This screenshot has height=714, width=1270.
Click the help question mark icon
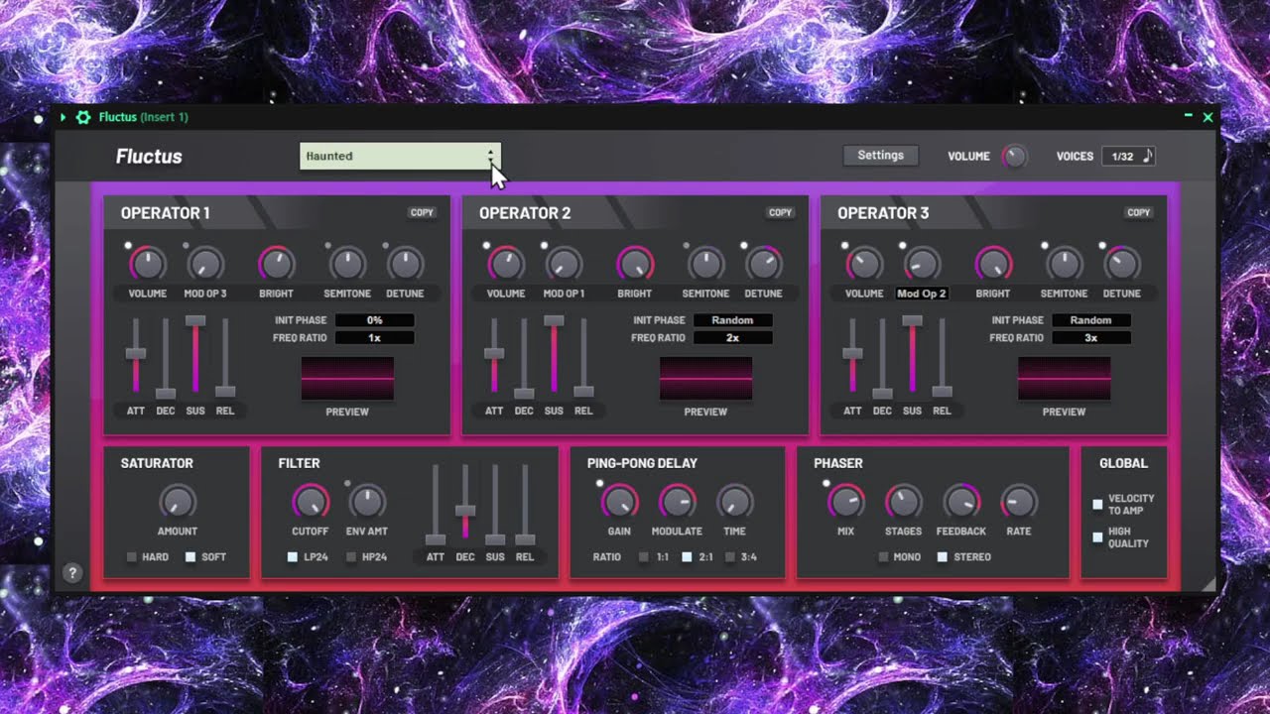[71, 572]
